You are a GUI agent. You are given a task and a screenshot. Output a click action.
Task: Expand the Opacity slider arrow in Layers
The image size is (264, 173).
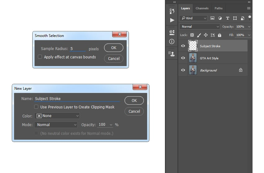249,27
